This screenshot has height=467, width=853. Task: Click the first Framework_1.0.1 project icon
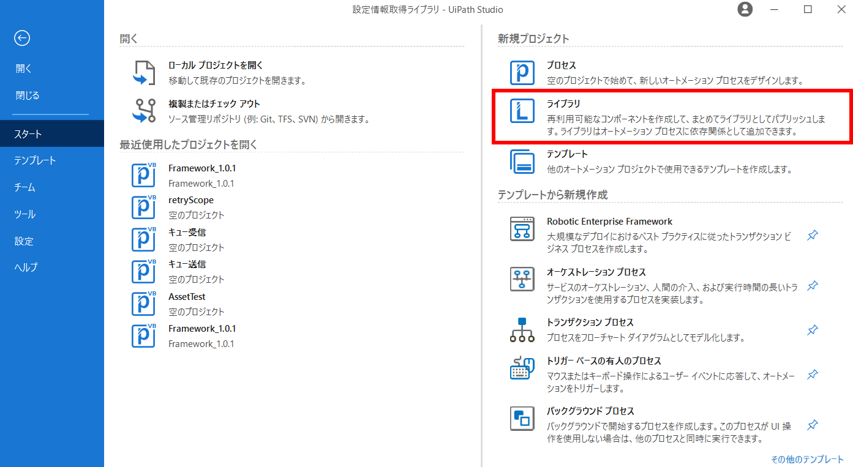click(x=145, y=174)
